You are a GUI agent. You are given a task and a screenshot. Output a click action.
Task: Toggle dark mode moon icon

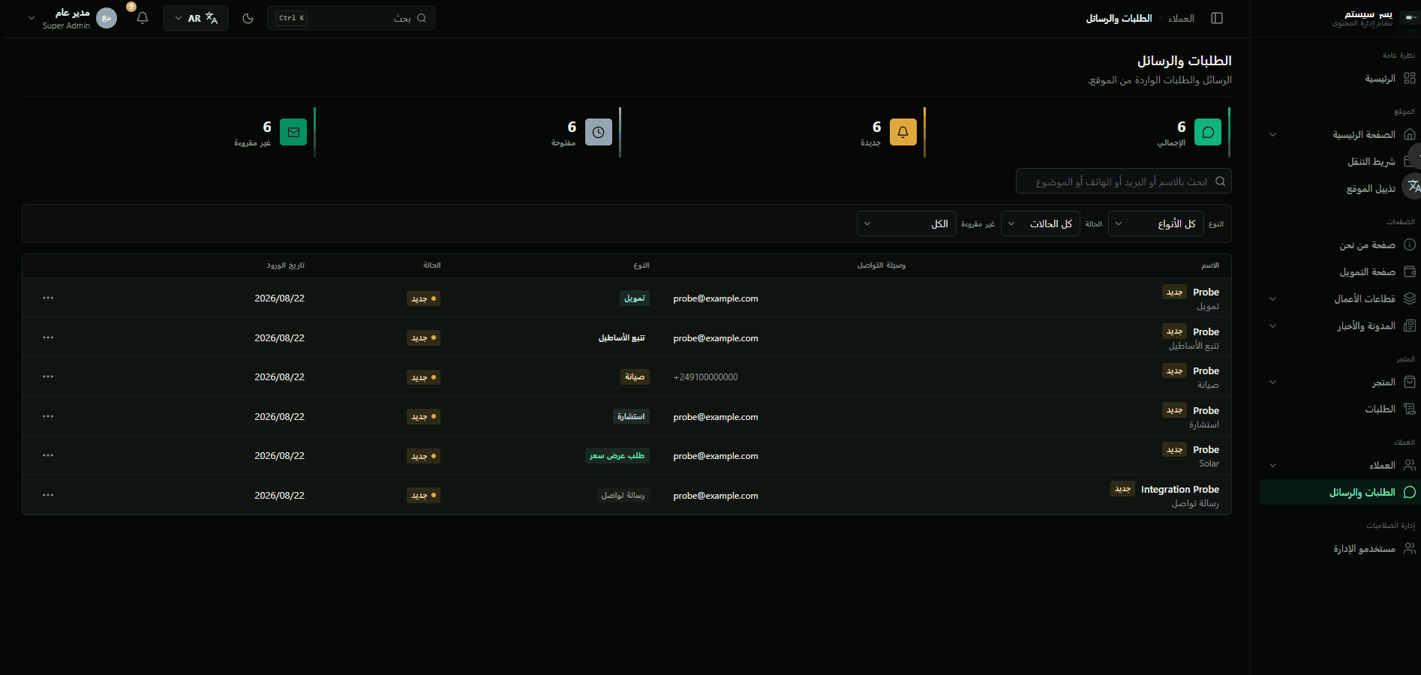click(x=248, y=18)
